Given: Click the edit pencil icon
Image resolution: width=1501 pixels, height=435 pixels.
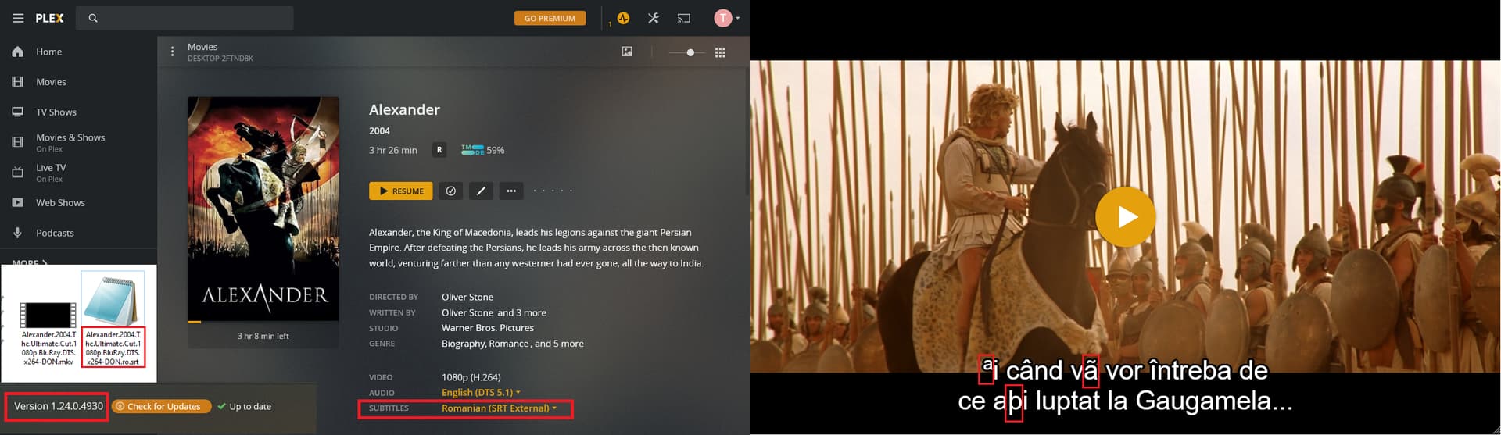Looking at the screenshot, I should [481, 191].
